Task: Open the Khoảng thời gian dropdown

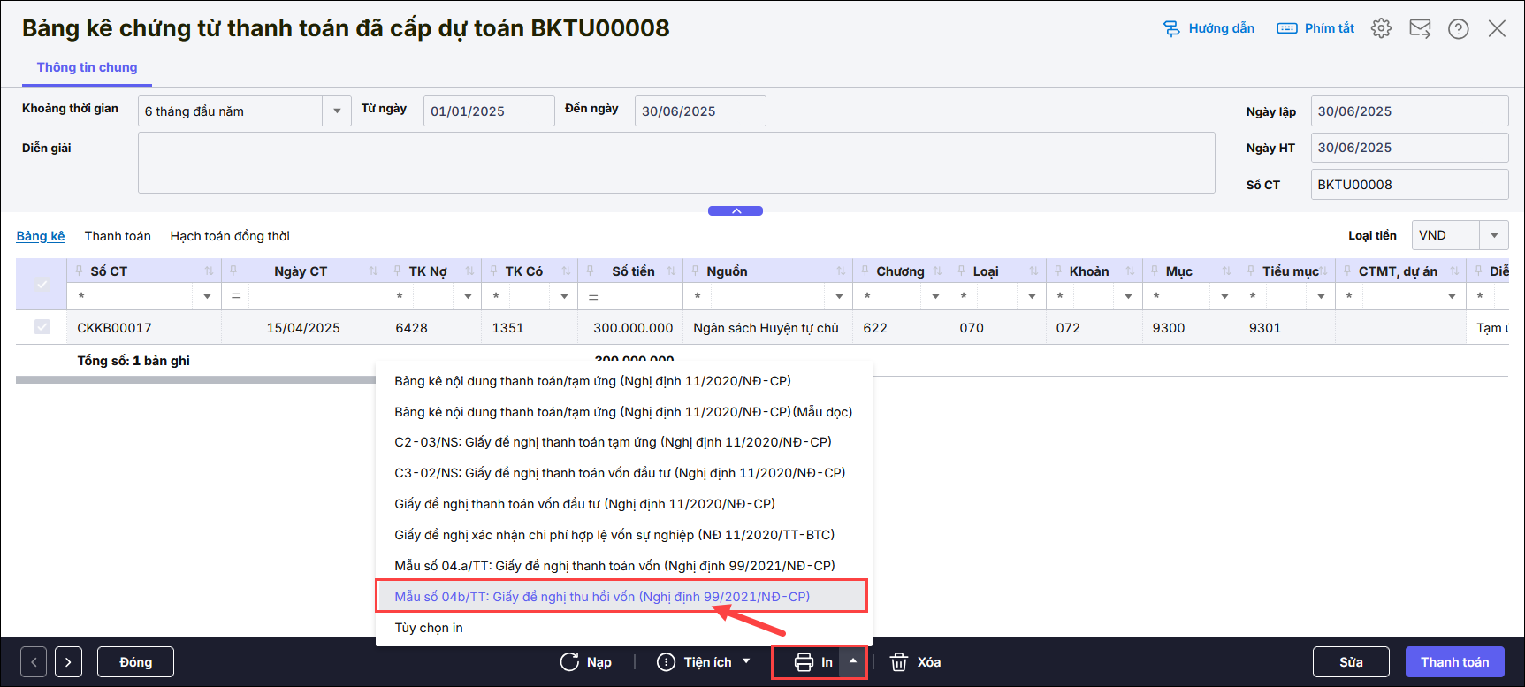Action: pos(337,111)
